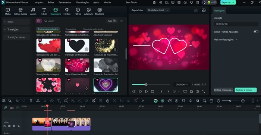Open the Exportar dropdown button
This screenshot has width=261, height=135.
pyautogui.click(x=228, y=2)
